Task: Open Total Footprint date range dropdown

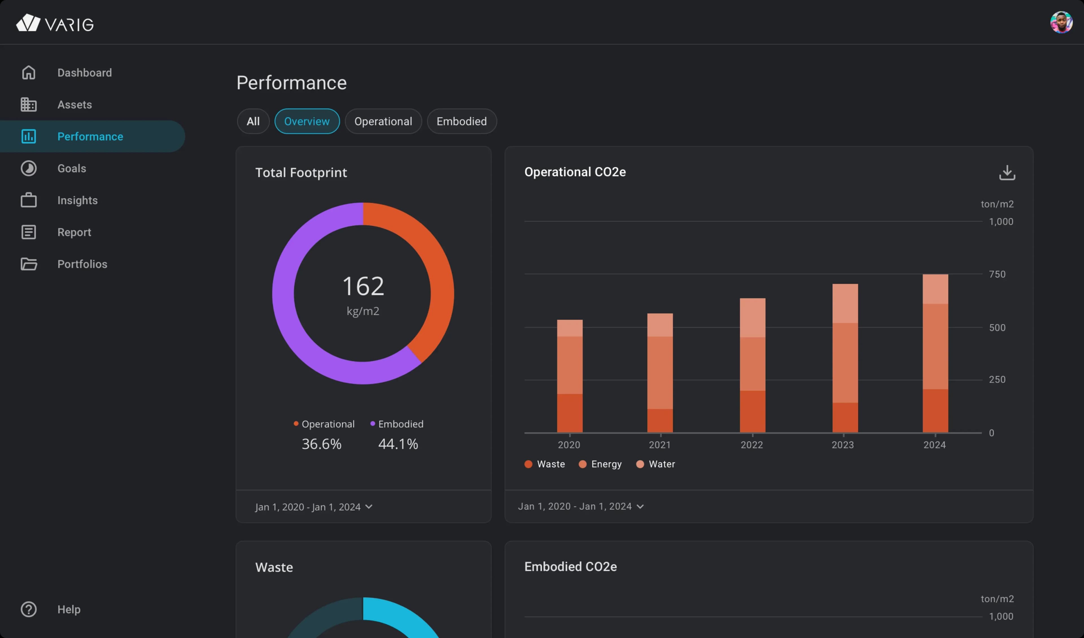Action: coord(314,507)
